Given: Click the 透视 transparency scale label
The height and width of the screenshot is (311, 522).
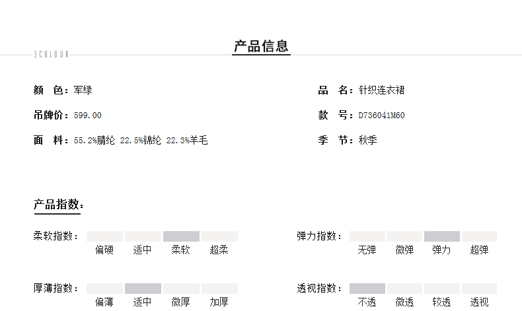Looking at the screenshot, I should tap(479, 302).
